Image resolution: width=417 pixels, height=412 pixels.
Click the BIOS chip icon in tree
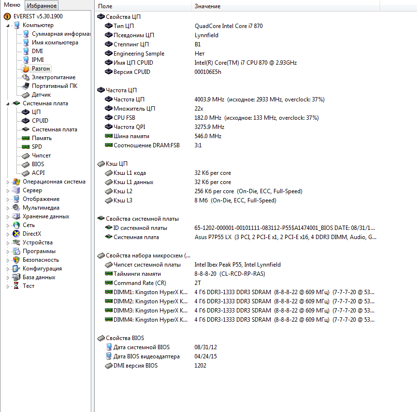pos(26,165)
